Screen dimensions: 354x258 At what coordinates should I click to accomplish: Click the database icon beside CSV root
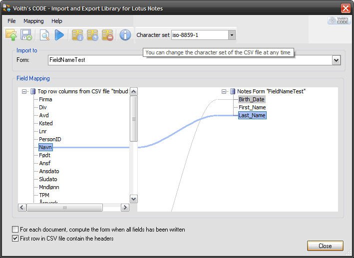[x=33, y=91]
